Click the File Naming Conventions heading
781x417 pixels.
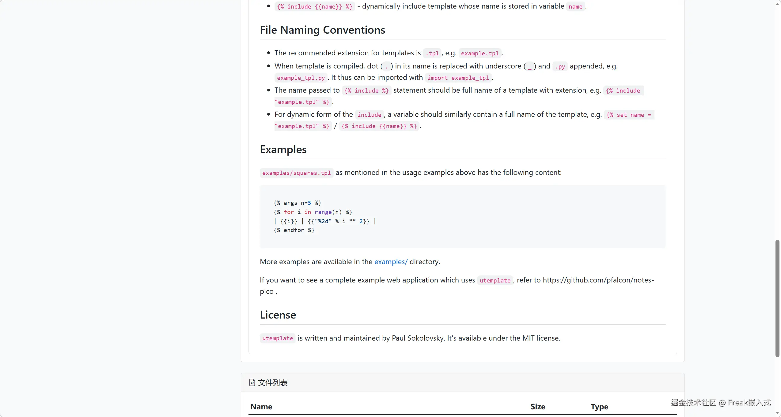click(x=322, y=30)
